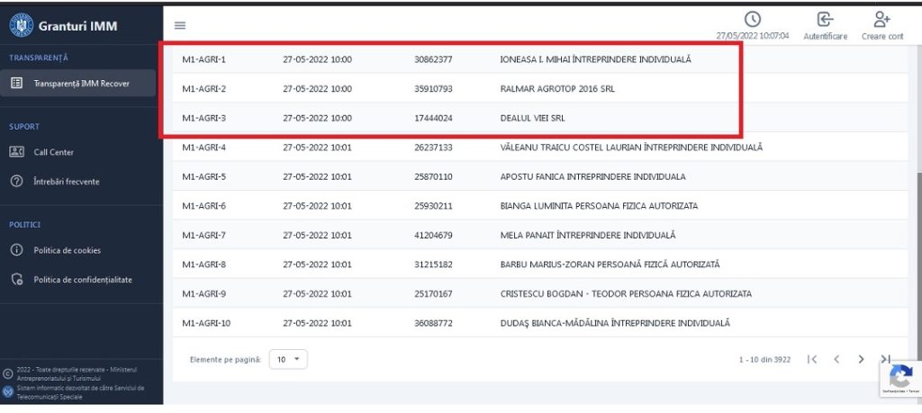Open Întrebări frecvente help page
Viewport: 922px width, 413px height.
(66, 182)
